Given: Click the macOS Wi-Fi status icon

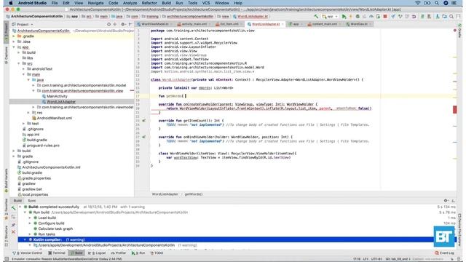Looking at the screenshot, I should pyautogui.click(x=418, y=3).
